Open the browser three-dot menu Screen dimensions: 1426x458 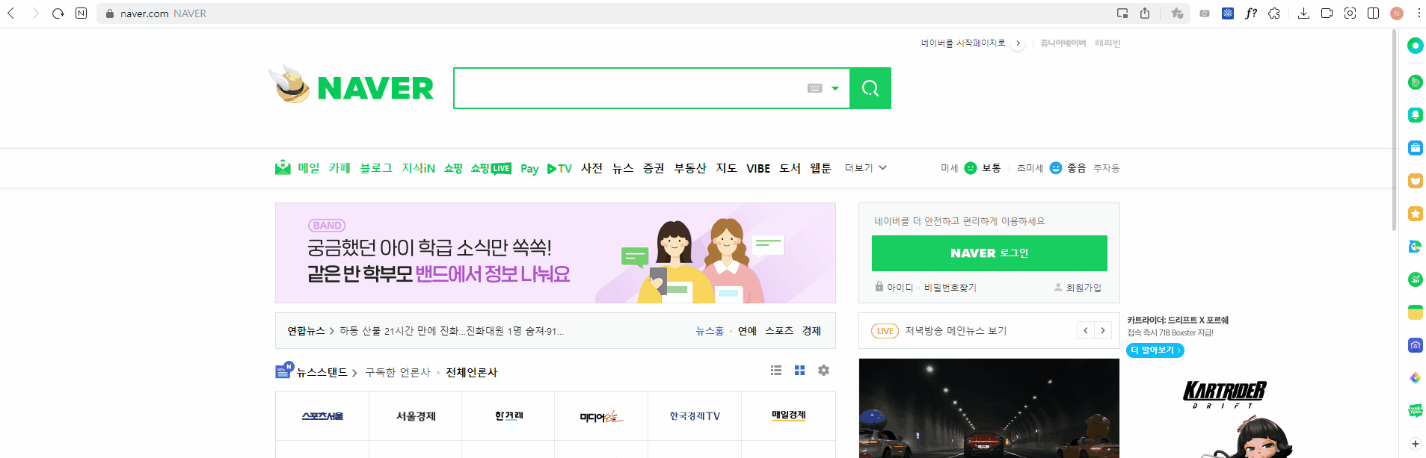coord(1419,13)
